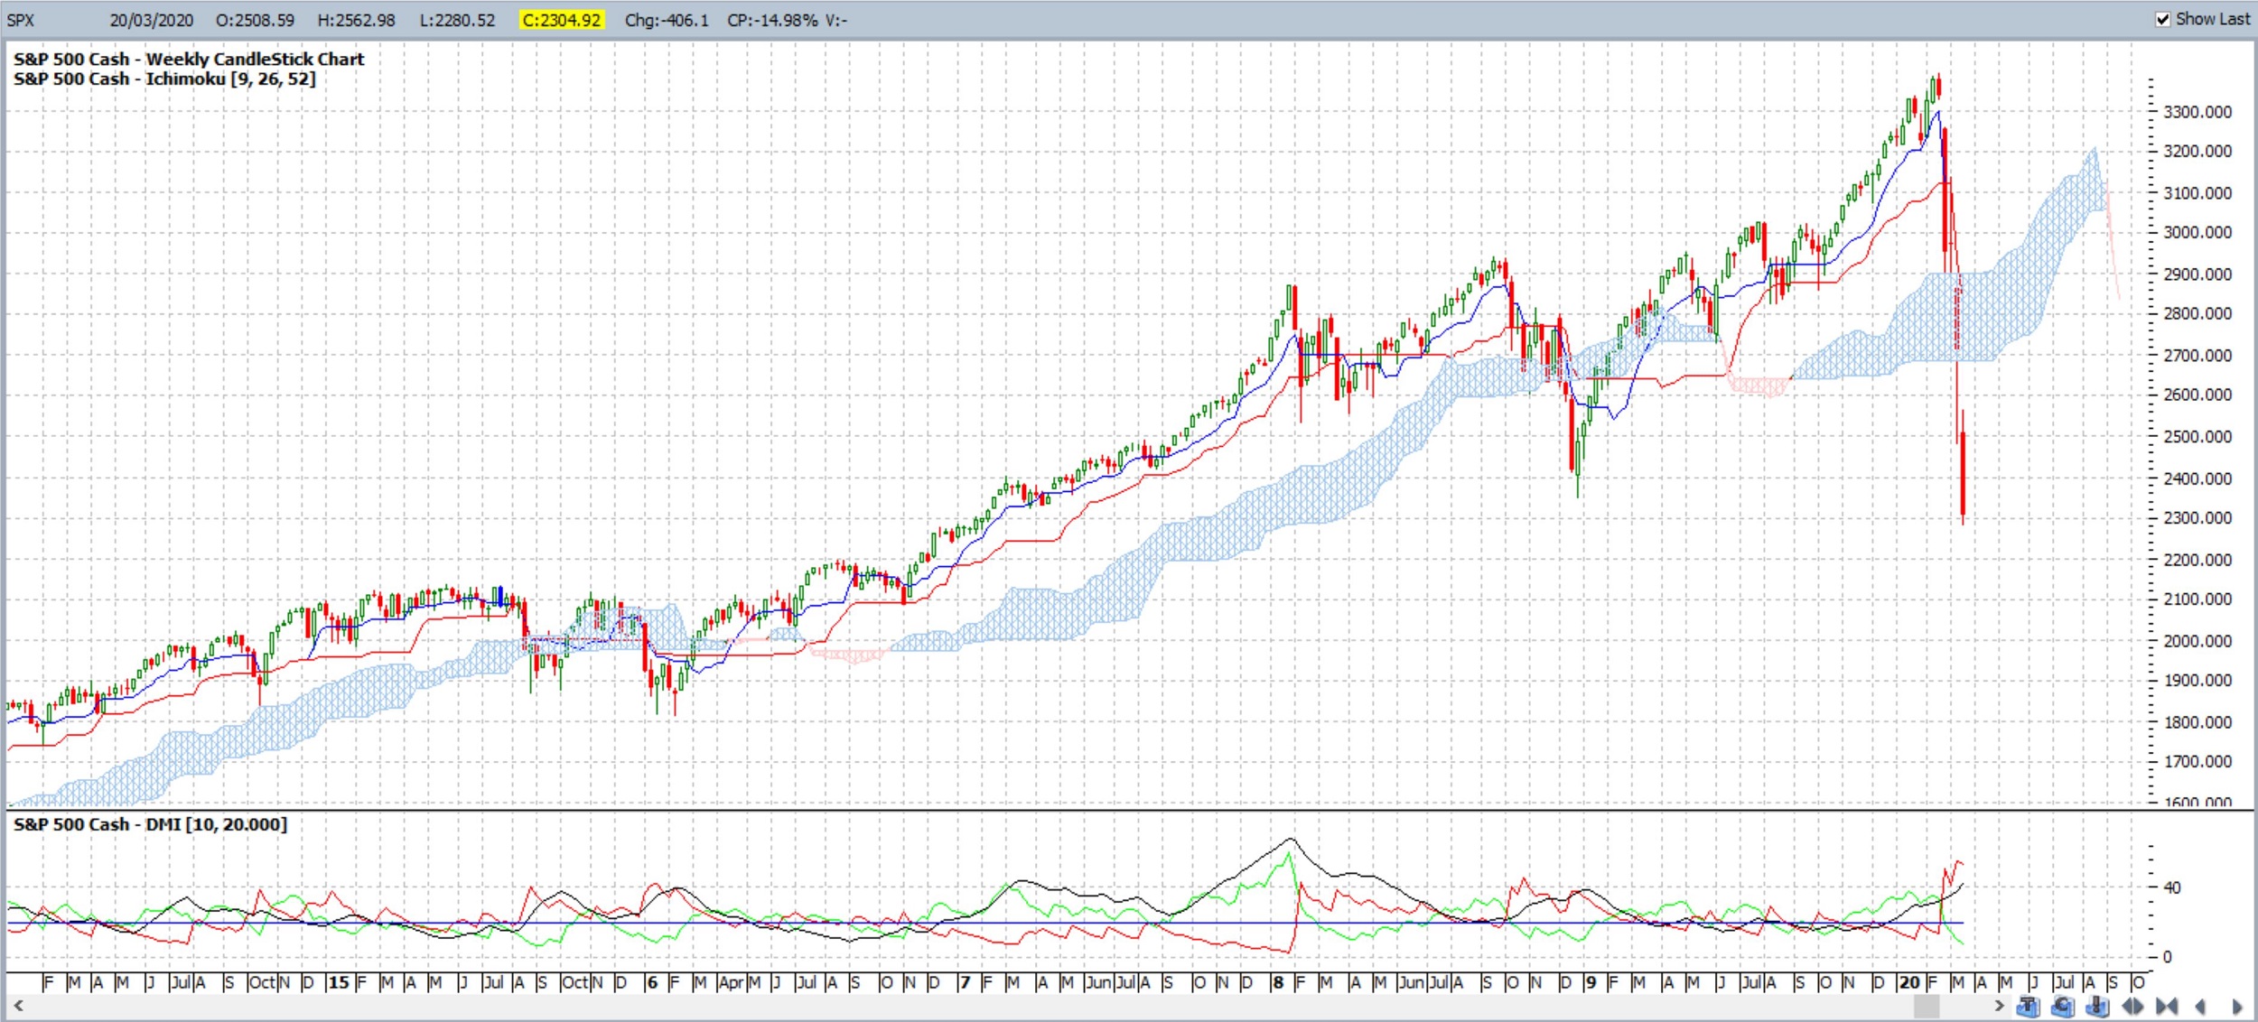The width and height of the screenshot is (2258, 1022).
Task: Click the year 20 marker on time axis
Action: 1908,982
